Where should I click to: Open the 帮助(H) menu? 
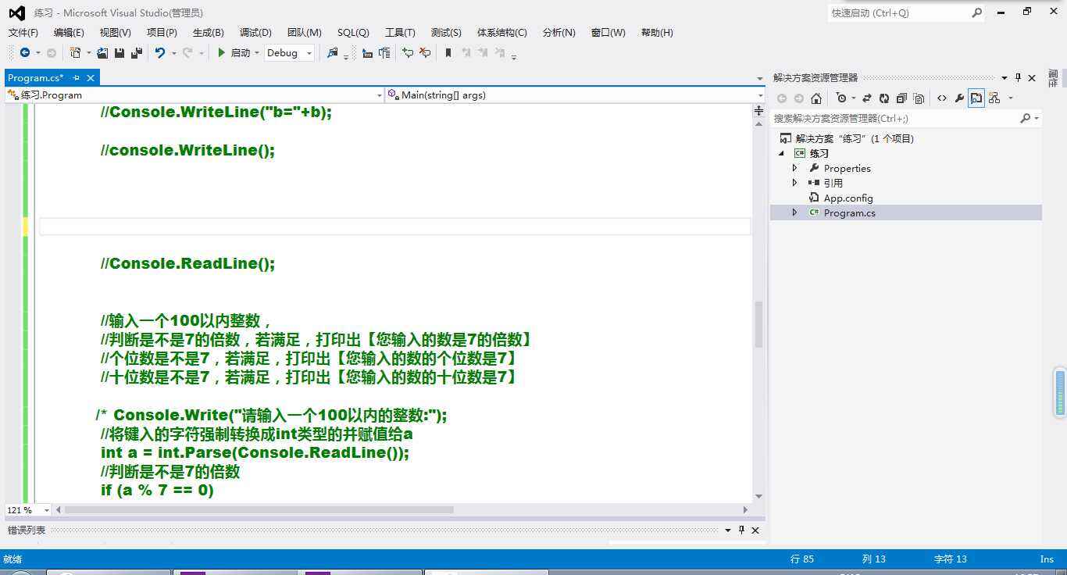point(657,32)
